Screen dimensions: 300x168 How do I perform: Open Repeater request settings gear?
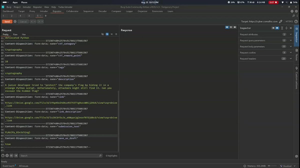click(15, 22)
